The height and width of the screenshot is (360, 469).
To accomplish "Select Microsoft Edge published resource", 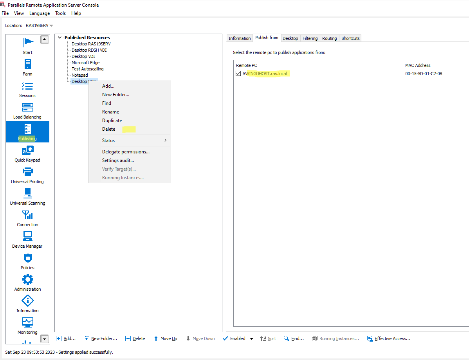I will coord(86,63).
